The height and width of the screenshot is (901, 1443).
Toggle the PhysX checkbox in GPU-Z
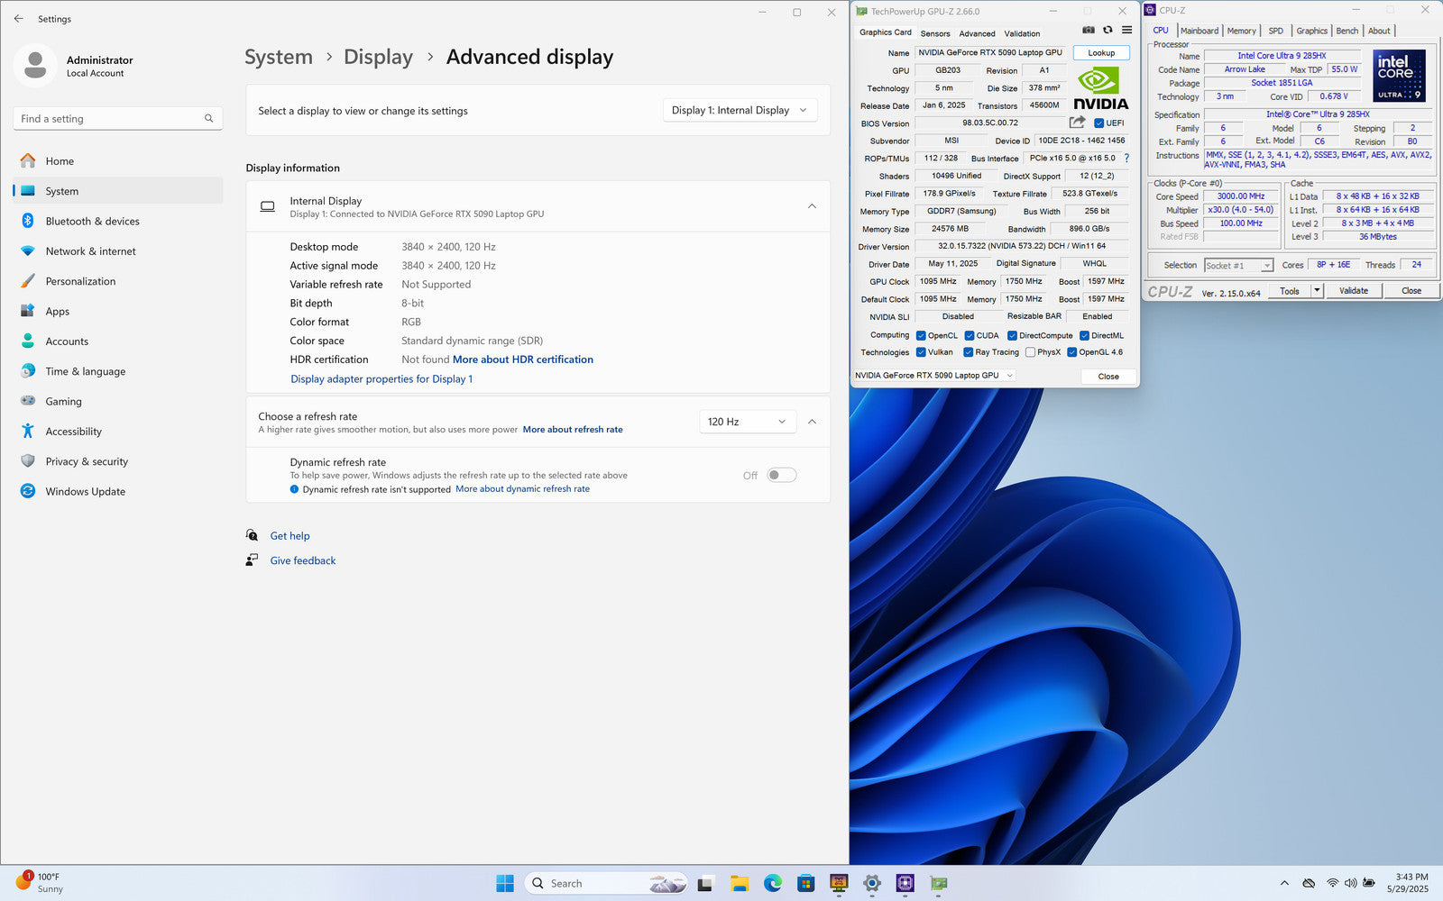1030,352
